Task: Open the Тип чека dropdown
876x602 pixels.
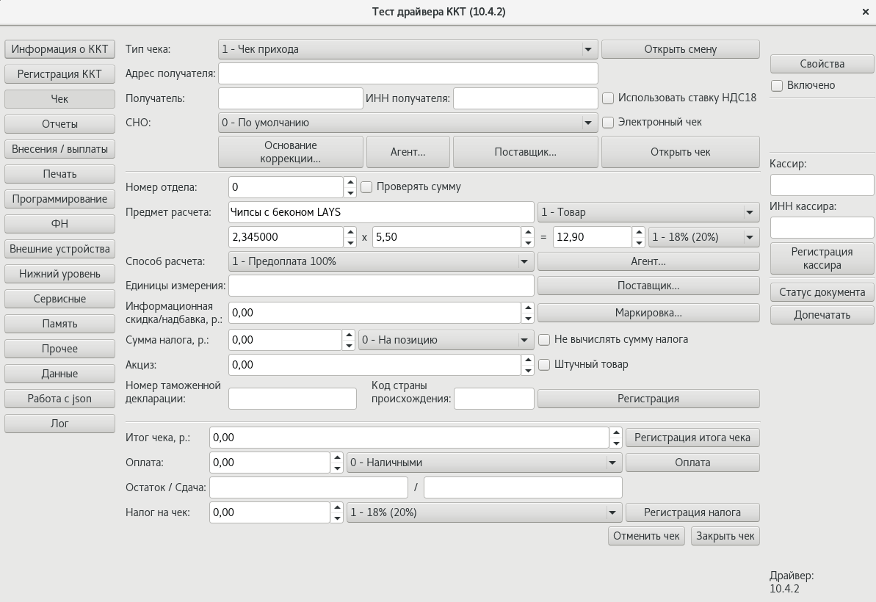Action: pos(588,49)
